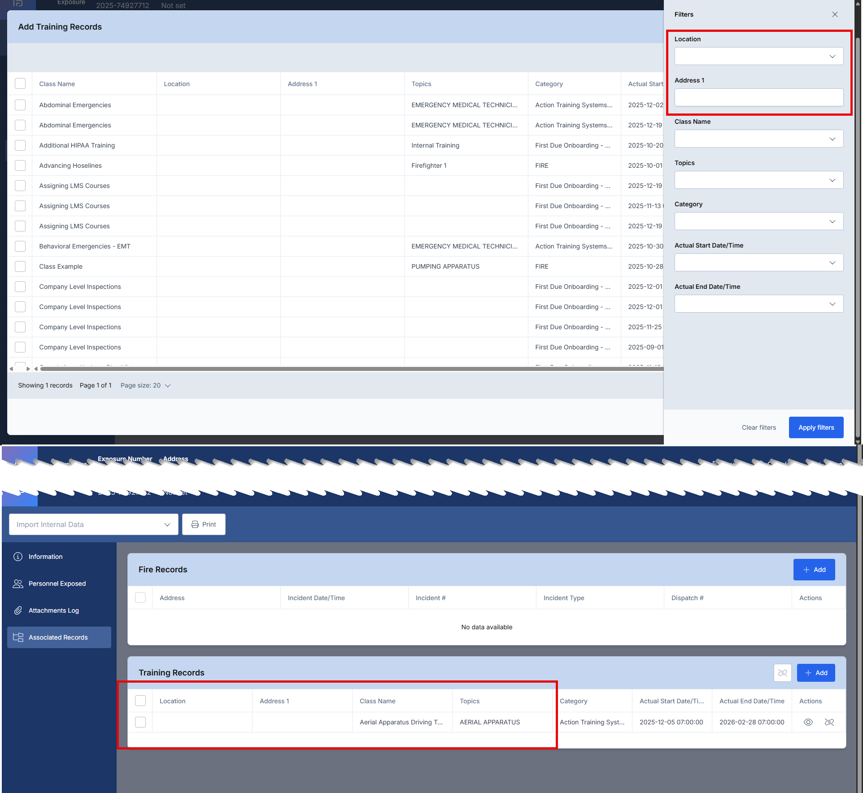Click the Print printer icon button
The image size is (863, 793).
pos(204,524)
